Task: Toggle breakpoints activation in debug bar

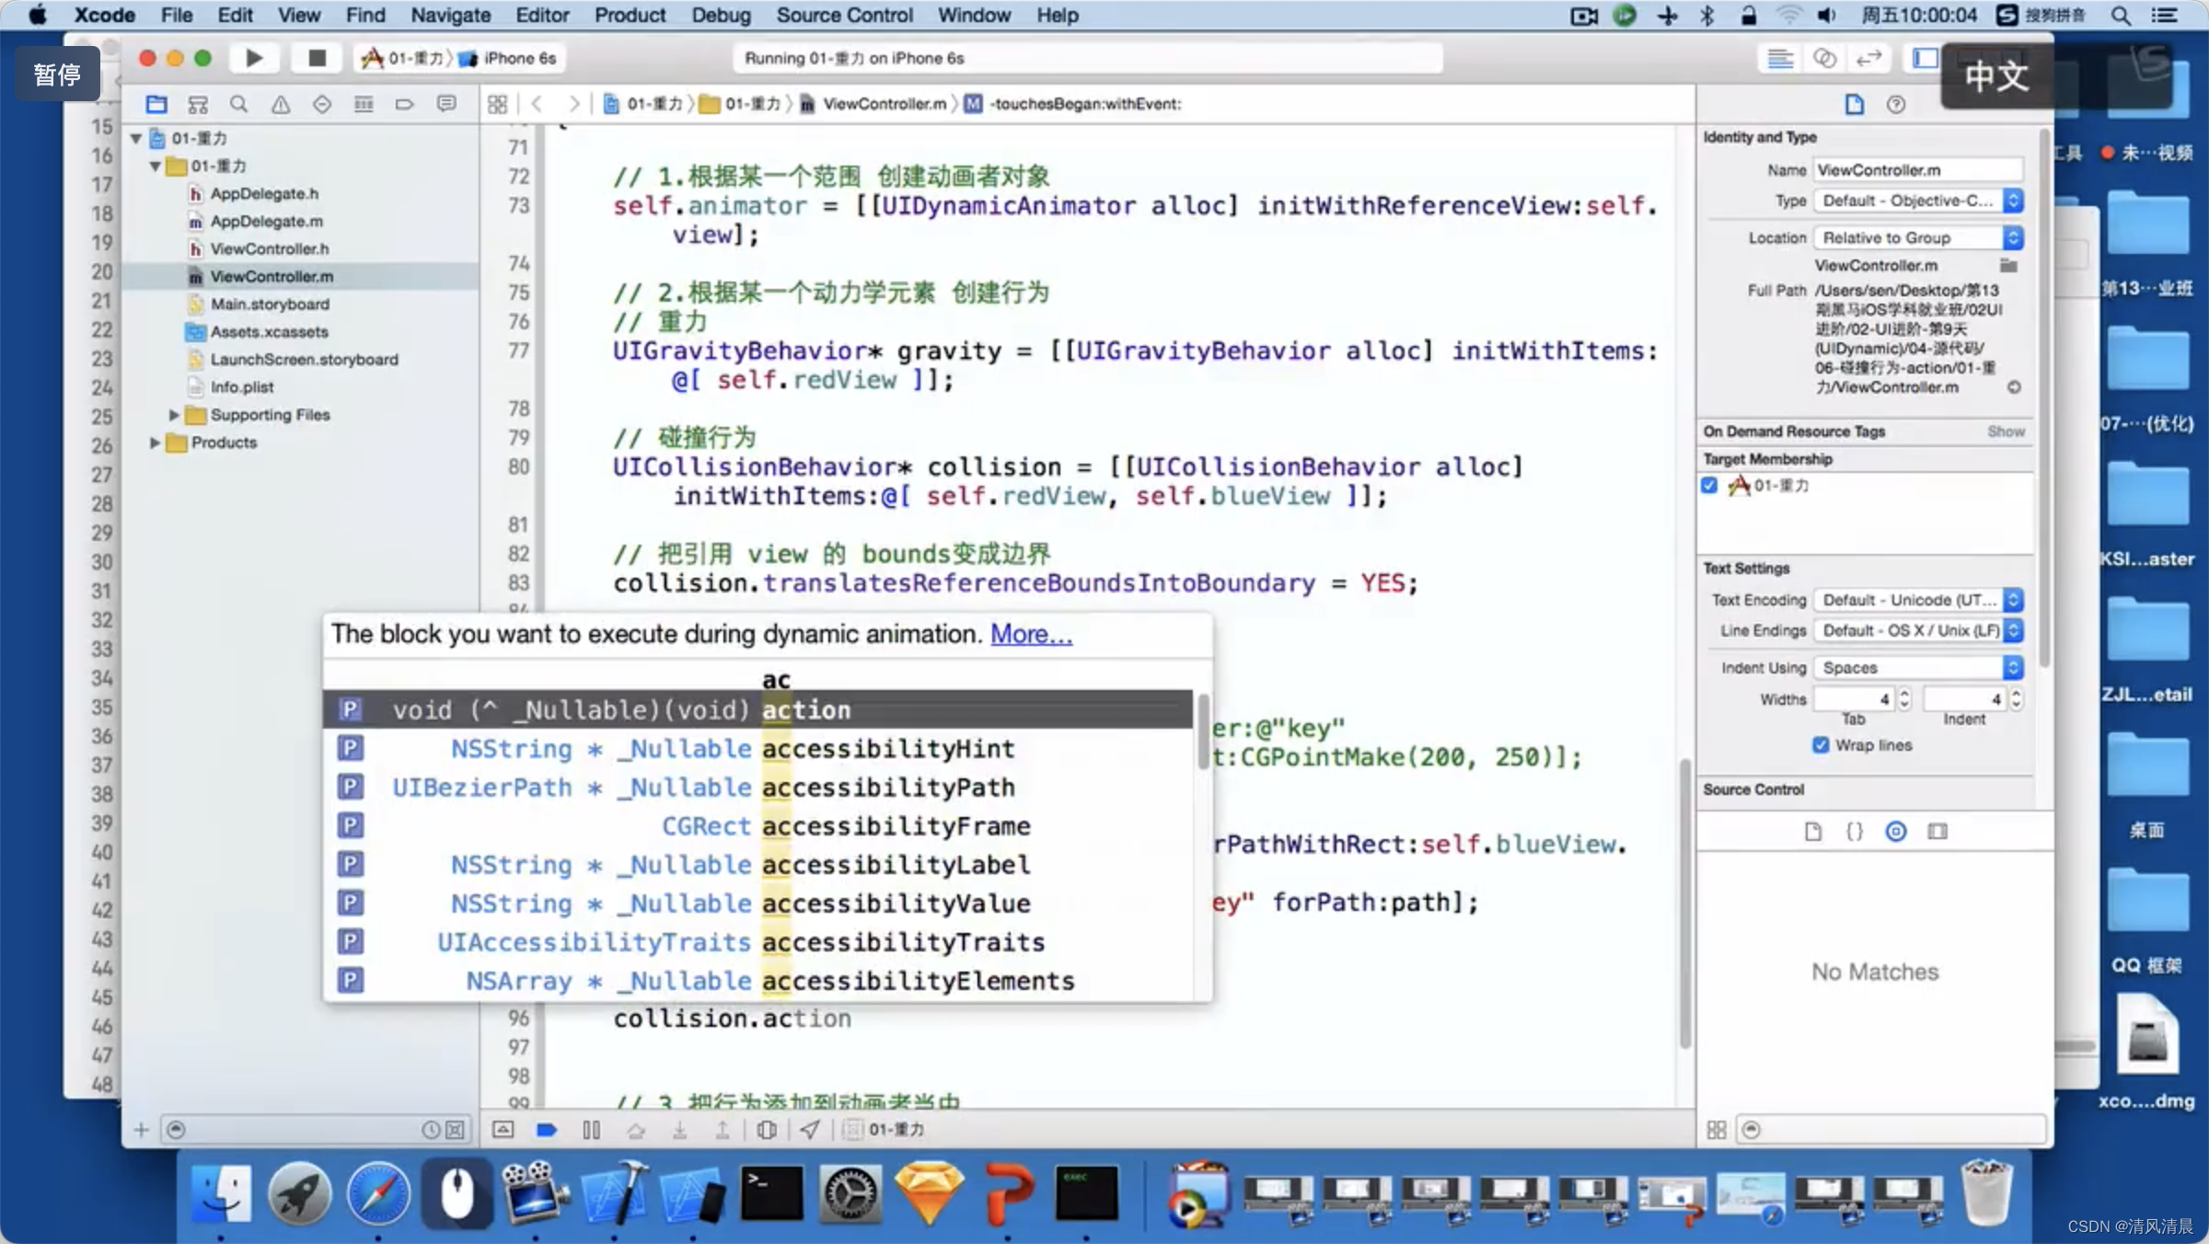Action: (547, 1130)
